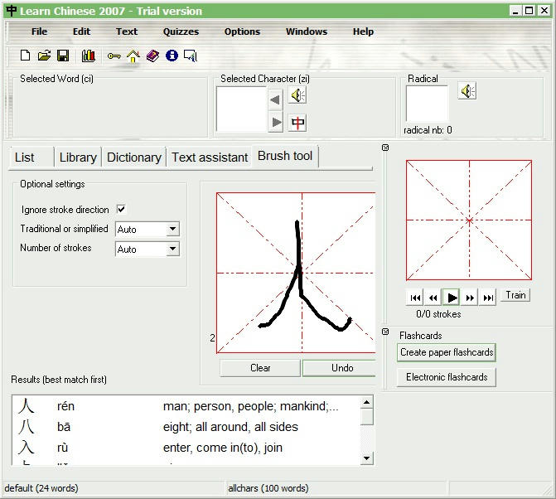Open the Windows menu

307,31
